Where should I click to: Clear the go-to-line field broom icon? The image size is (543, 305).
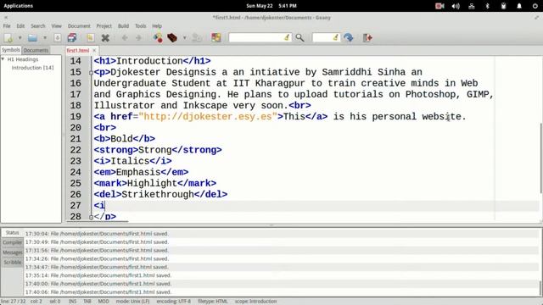tap(336, 37)
